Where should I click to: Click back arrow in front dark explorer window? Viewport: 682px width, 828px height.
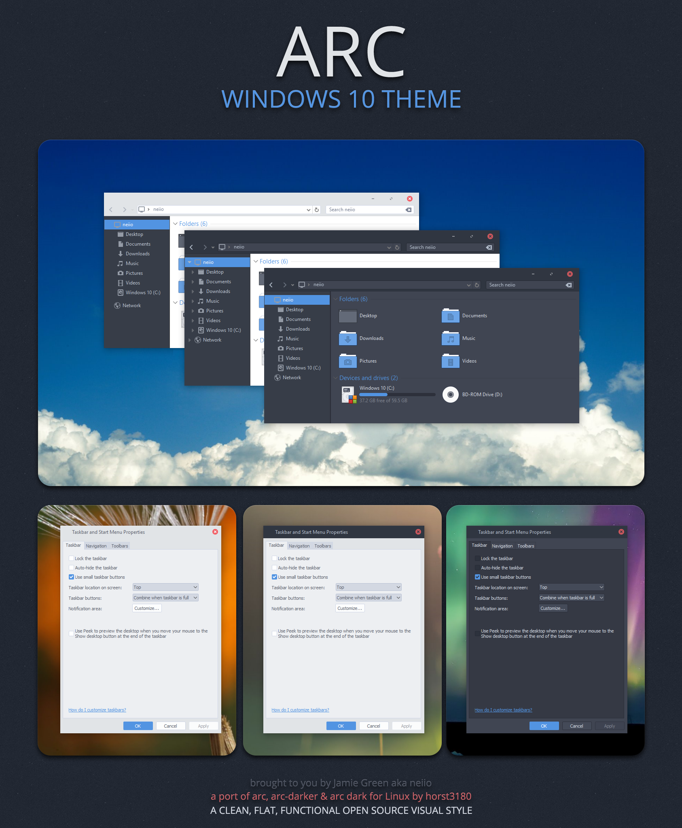point(271,285)
